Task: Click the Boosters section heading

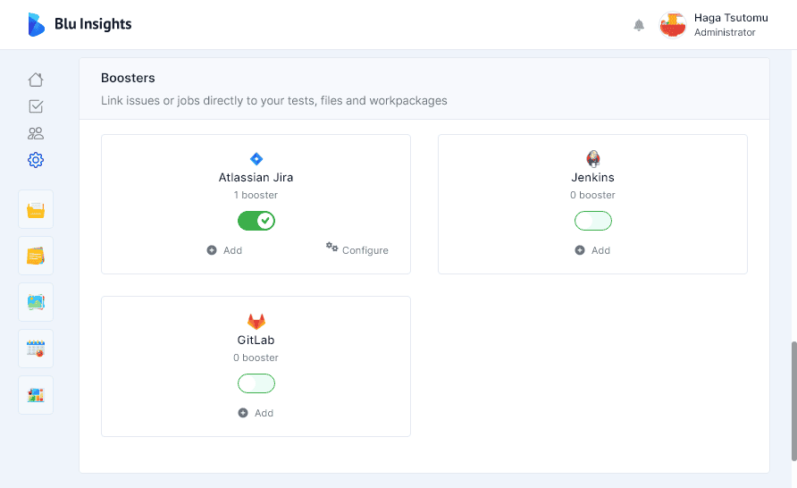Action: (128, 78)
